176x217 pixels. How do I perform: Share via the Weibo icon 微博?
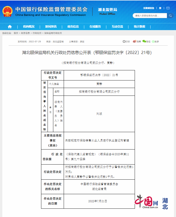pyautogui.click(x=137, y=42)
